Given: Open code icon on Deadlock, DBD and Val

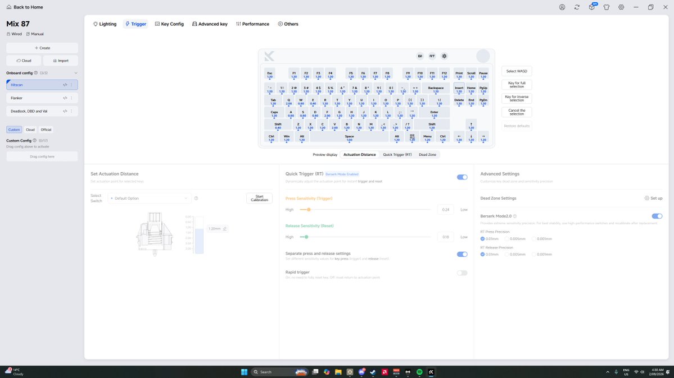Looking at the screenshot, I should pos(65,111).
